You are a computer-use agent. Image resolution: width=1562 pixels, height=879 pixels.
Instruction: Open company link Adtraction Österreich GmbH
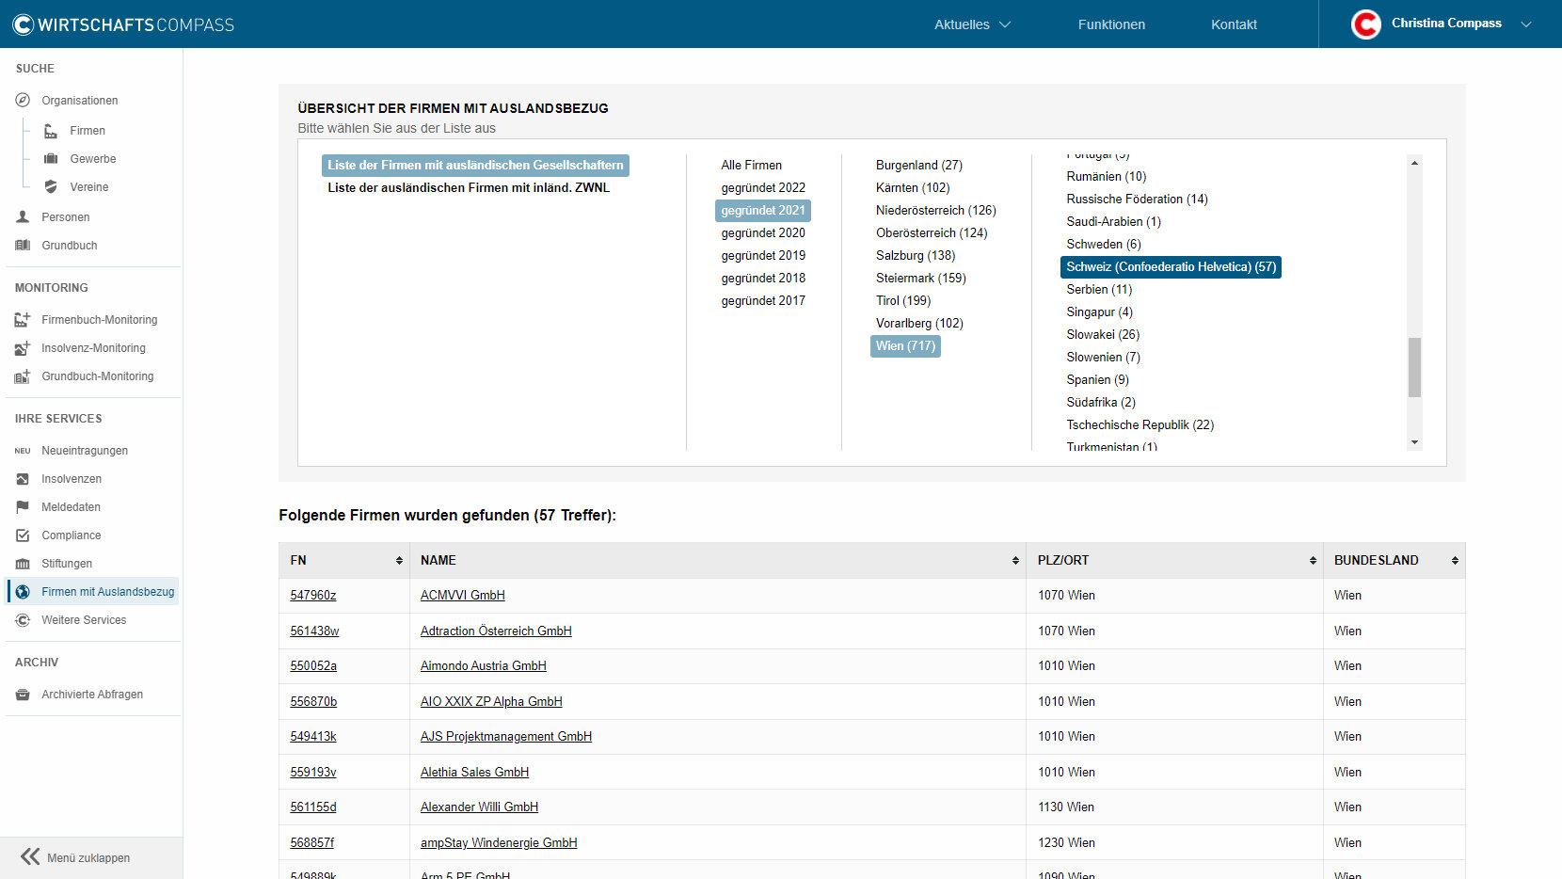pos(496,631)
